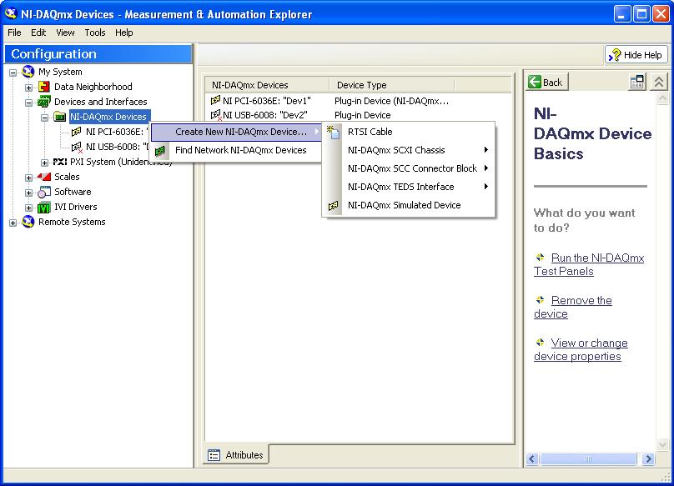
Task: Expand the Remote Systems node
Action: click(13, 223)
